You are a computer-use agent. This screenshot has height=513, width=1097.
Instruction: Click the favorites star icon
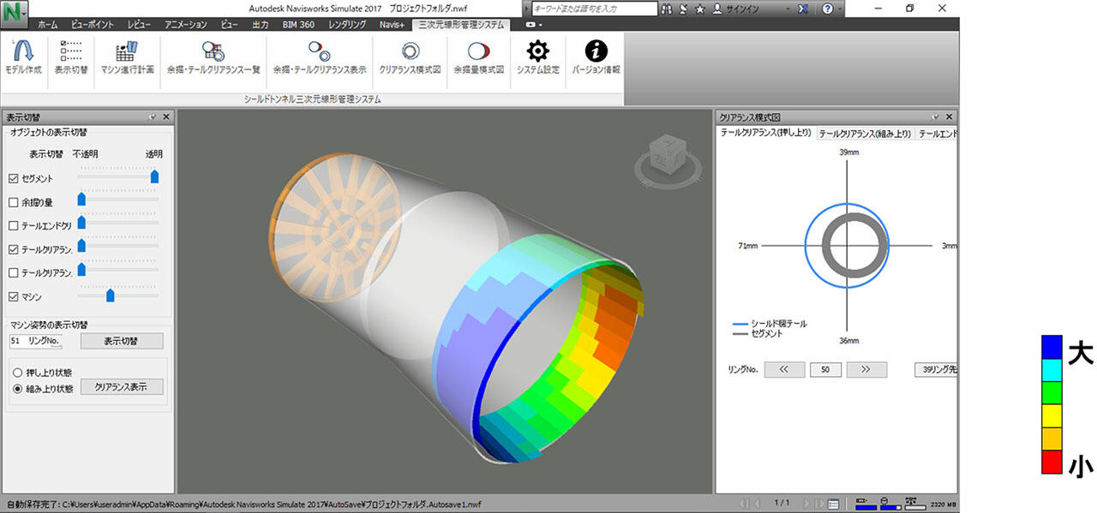pos(699,9)
